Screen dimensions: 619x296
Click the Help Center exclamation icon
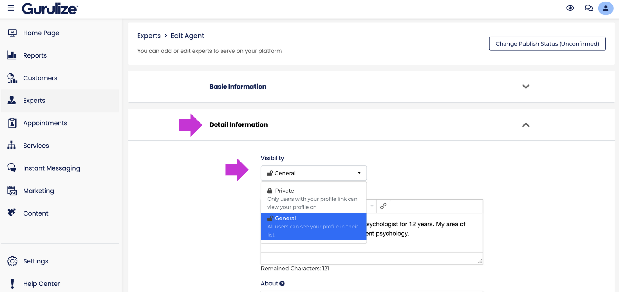click(x=12, y=284)
